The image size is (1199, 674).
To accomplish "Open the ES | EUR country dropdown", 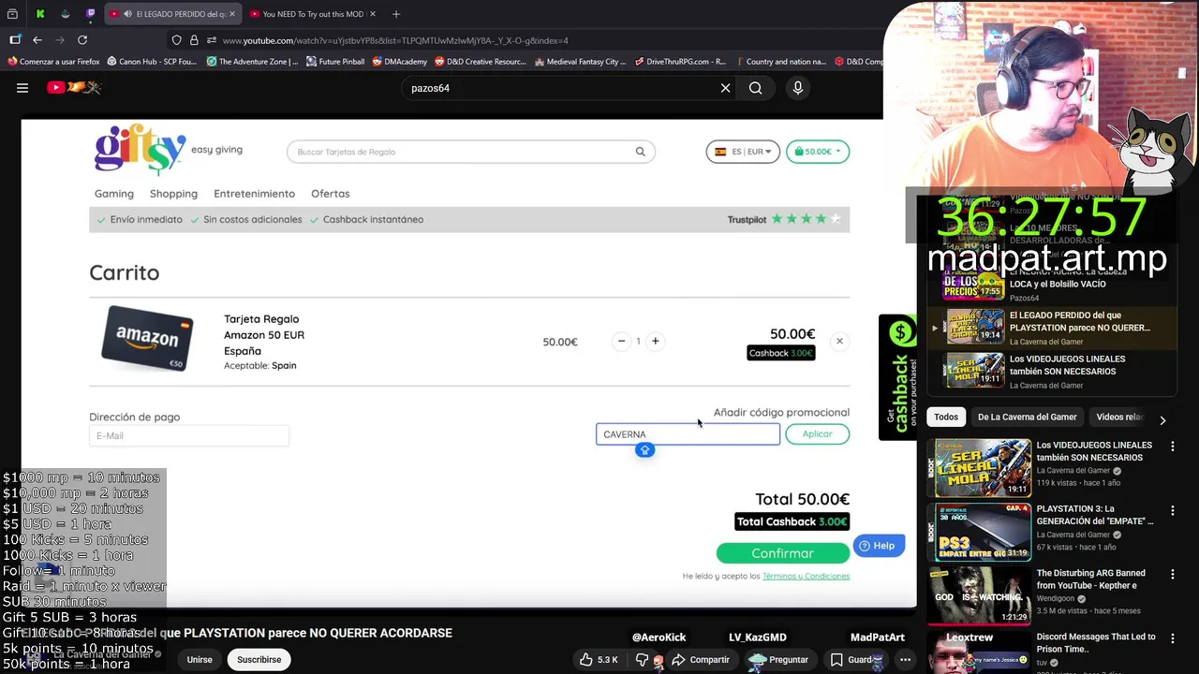I will pyautogui.click(x=743, y=152).
